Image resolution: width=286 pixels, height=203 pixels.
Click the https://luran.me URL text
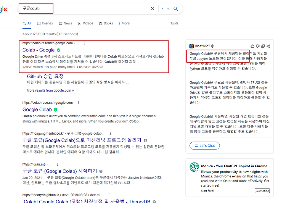34,164
